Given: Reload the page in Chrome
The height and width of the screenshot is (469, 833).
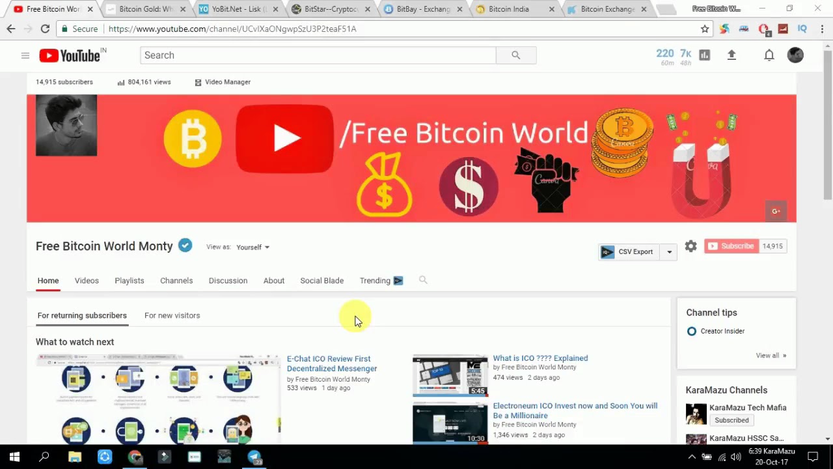Looking at the screenshot, I should coord(45,29).
